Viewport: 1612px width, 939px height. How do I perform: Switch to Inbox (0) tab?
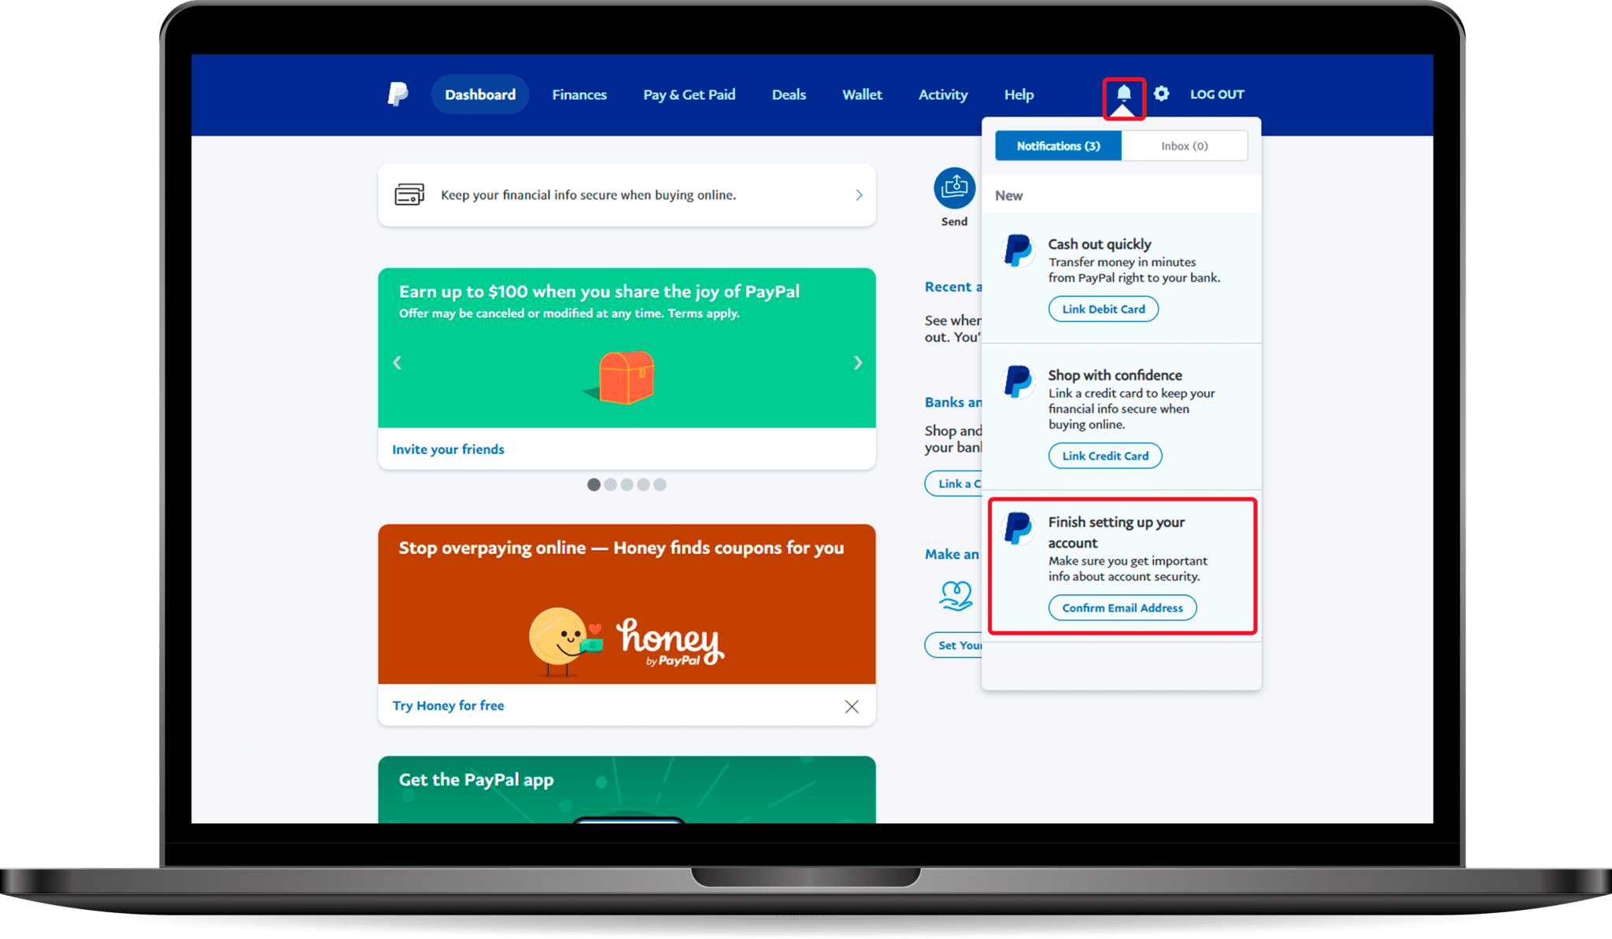click(x=1185, y=146)
